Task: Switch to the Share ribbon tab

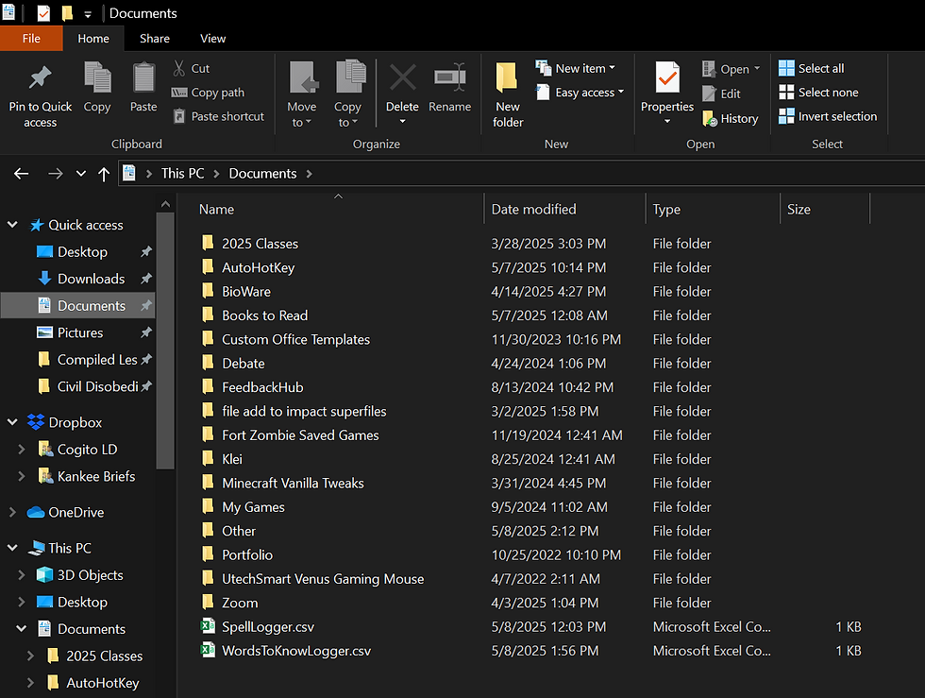Action: [x=155, y=39]
